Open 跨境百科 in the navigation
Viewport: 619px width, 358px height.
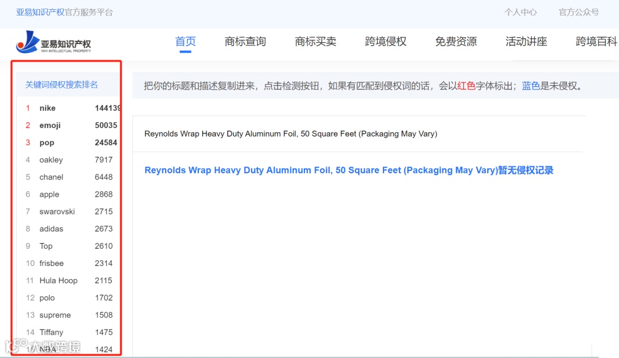pos(597,41)
